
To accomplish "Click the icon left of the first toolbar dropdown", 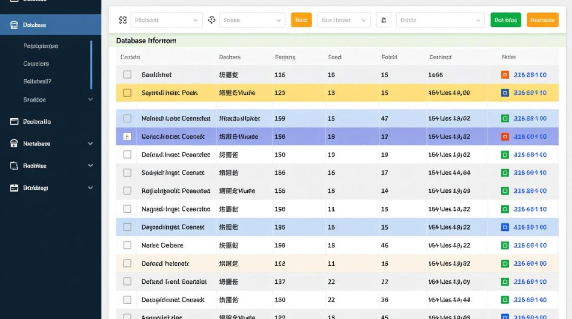I will 123,20.
